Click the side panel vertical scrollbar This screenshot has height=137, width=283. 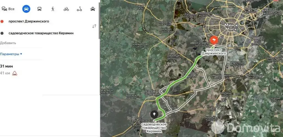tap(99, 19)
